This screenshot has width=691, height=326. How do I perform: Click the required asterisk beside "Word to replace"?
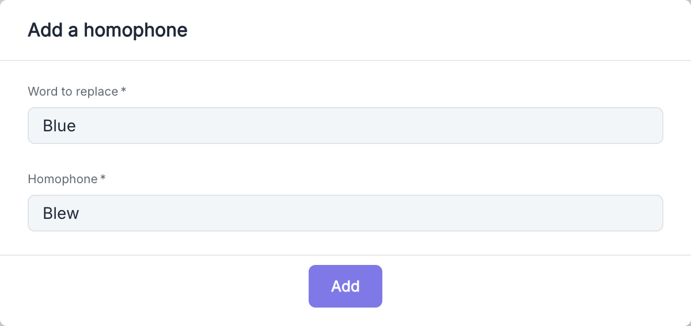(123, 92)
